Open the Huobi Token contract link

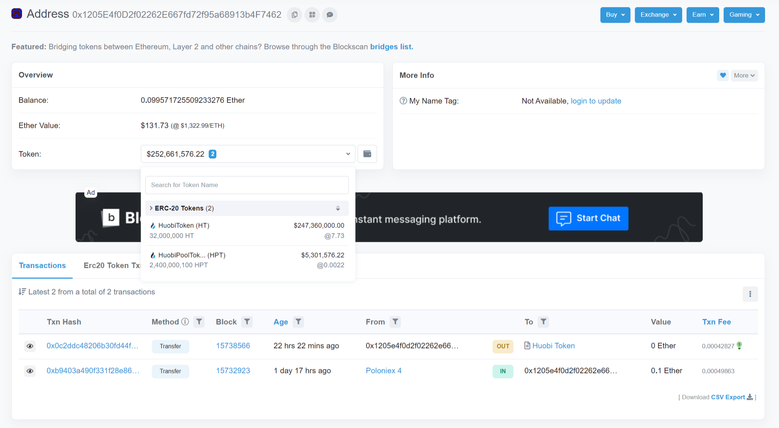coord(553,346)
